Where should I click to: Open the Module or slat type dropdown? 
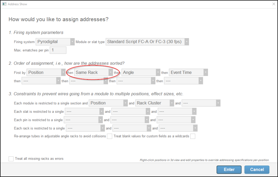coord(186,42)
